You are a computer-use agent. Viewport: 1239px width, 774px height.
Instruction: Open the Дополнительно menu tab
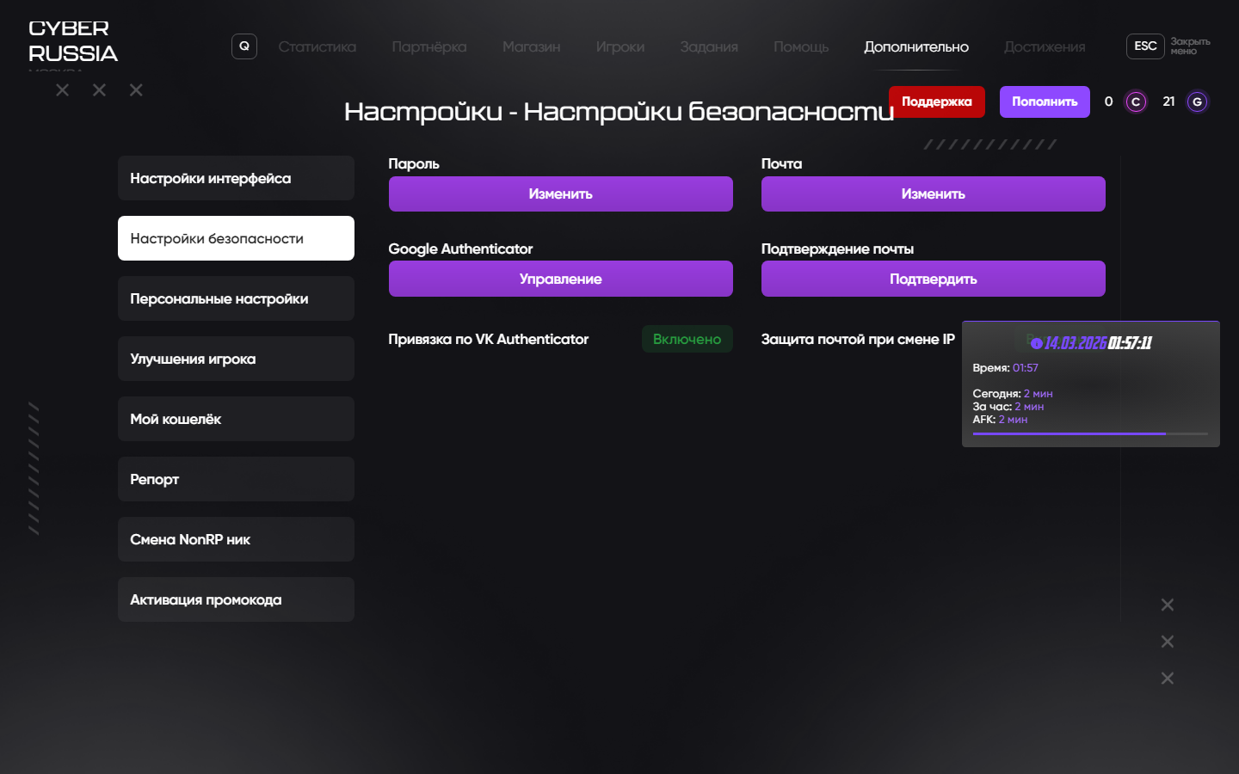[915, 47]
